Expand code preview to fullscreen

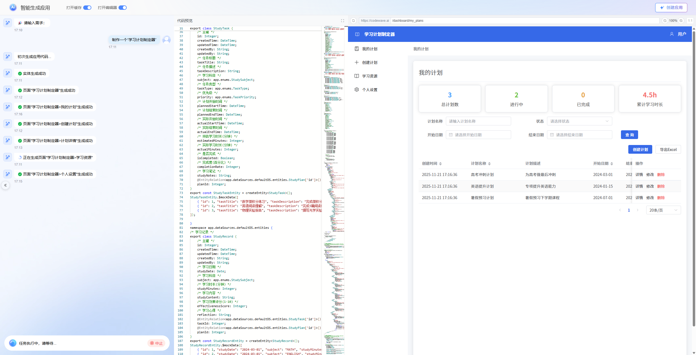pos(343,21)
